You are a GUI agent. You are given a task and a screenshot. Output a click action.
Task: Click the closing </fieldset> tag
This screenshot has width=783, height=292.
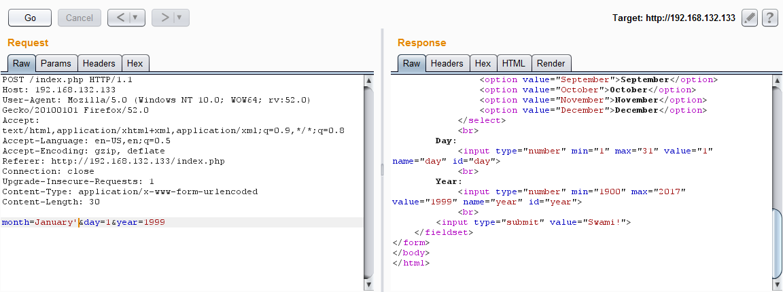(443, 232)
